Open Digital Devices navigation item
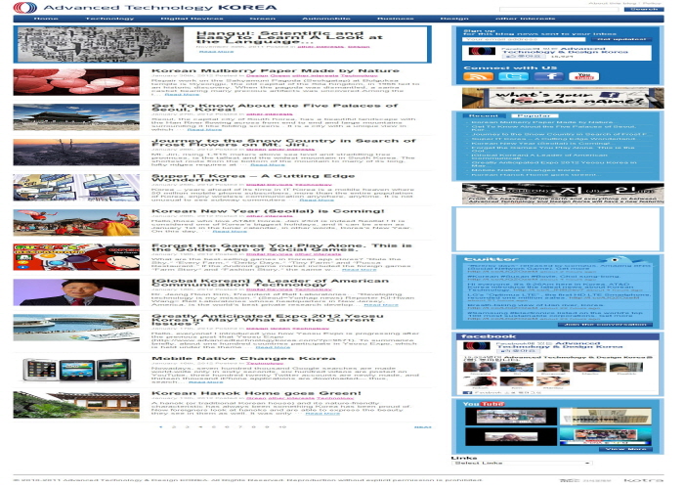This screenshot has height=489, width=684. pyautogui.click(x=192, y=19)
